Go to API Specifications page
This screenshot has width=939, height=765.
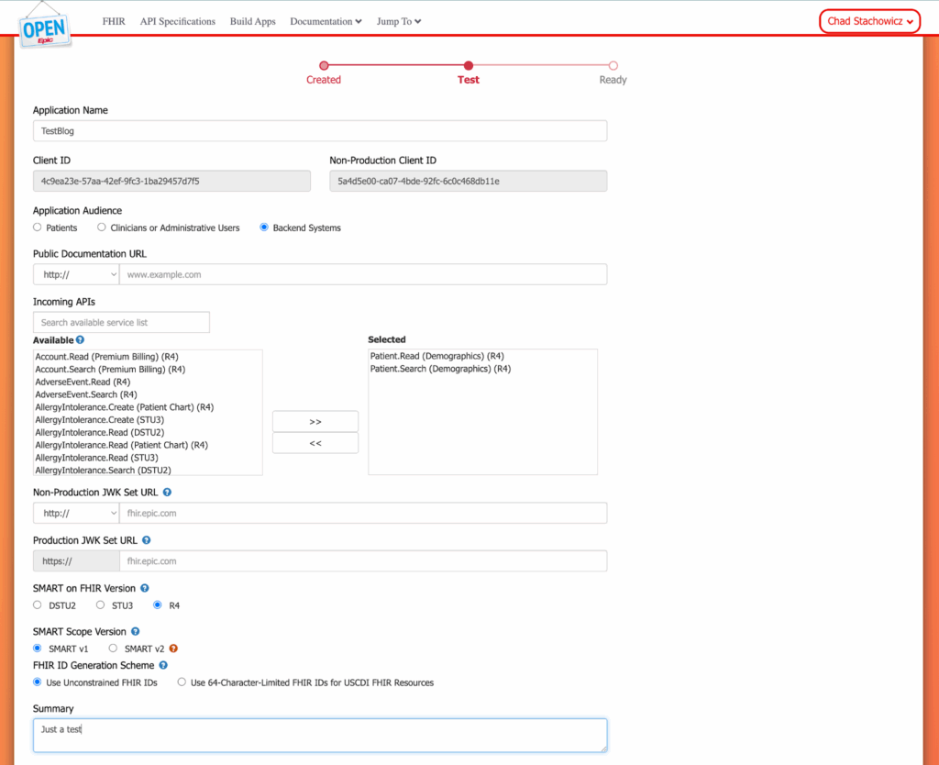177,21
